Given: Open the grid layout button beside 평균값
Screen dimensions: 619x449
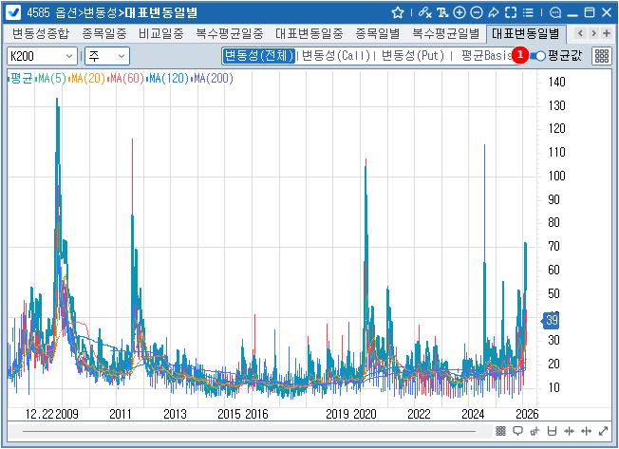Looking at the screenshot, I should click(x=602, y=56).
